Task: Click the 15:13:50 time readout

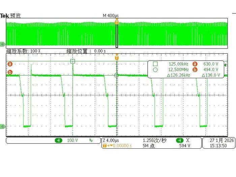Action: click(218, 146)
